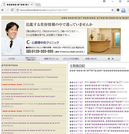The width and height of the screenshot is (129, 134).
Task: Open the diary entry dated 2013/12/14
Action: [98, 118]
